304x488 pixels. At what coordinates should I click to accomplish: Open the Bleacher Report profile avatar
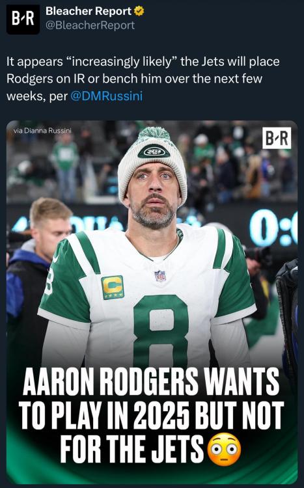coord(23,19)
